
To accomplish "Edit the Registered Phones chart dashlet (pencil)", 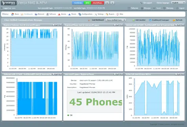I will (117, 25).
